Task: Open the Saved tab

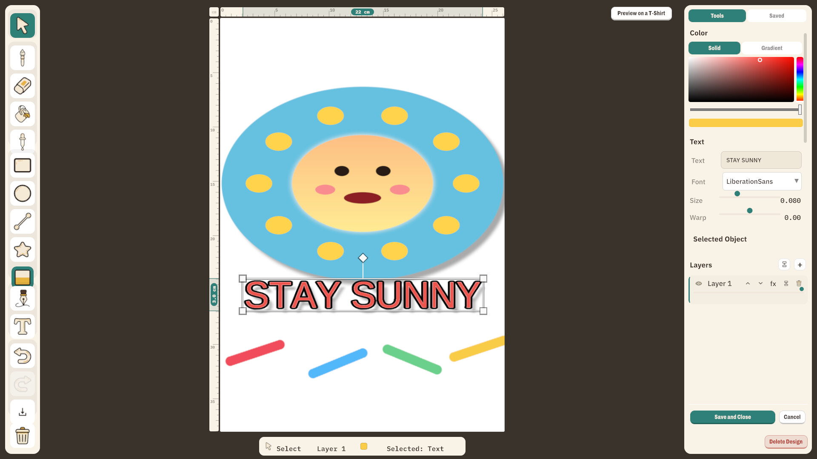Action: point(777,16)
